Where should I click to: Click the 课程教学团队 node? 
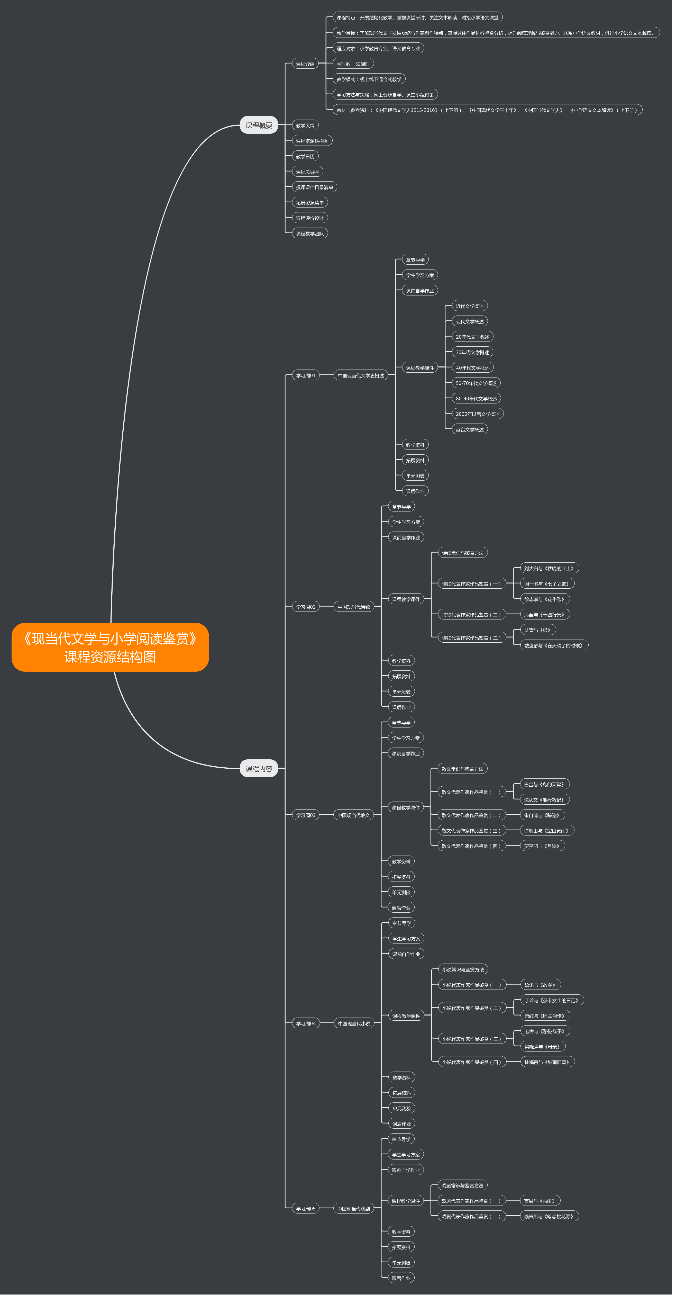pos(309,233)
